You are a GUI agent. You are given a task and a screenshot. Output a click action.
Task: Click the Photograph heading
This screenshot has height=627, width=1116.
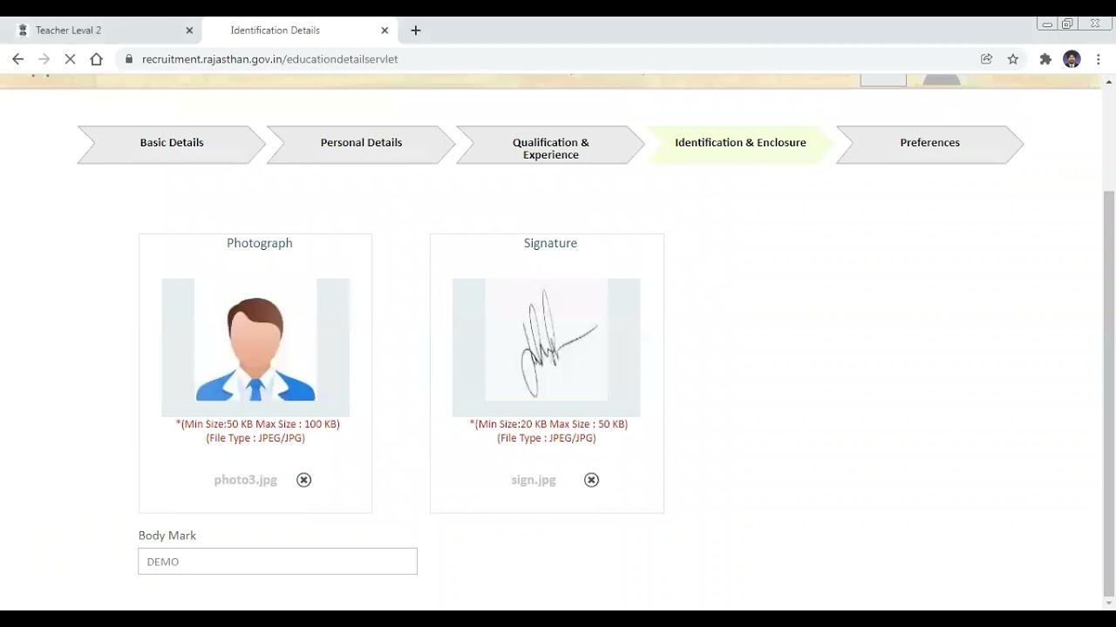click(260, 243)
